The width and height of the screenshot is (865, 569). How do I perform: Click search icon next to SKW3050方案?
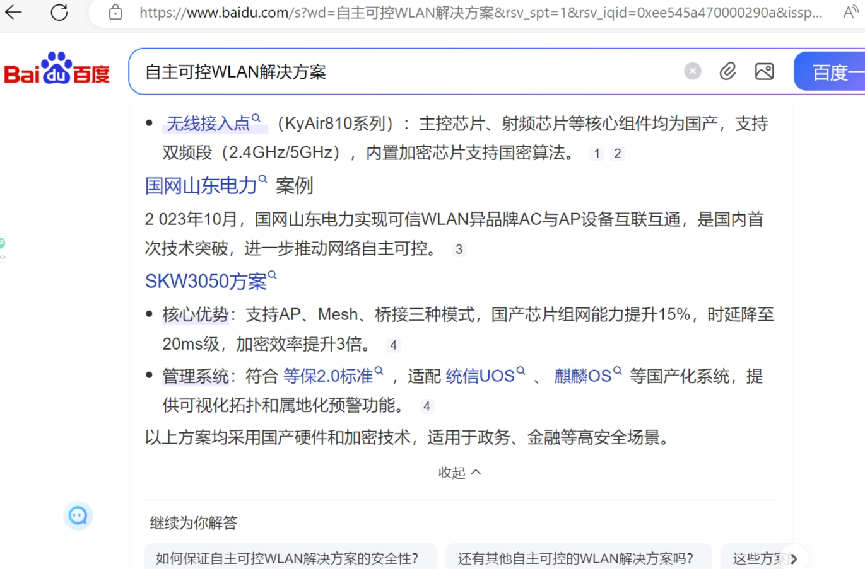(273, 275)
